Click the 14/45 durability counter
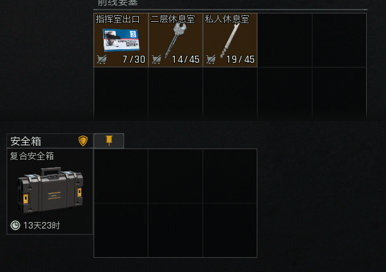 click(x=186, y=60)
